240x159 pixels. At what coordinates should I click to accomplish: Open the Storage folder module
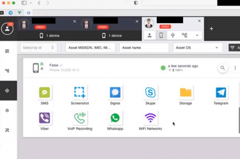186,93
